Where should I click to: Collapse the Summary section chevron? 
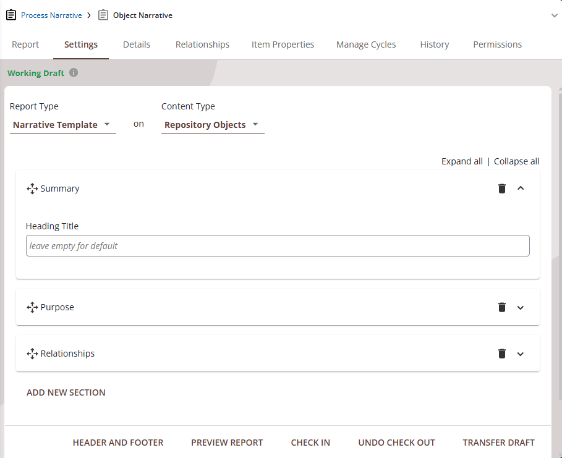coord(521,189)
